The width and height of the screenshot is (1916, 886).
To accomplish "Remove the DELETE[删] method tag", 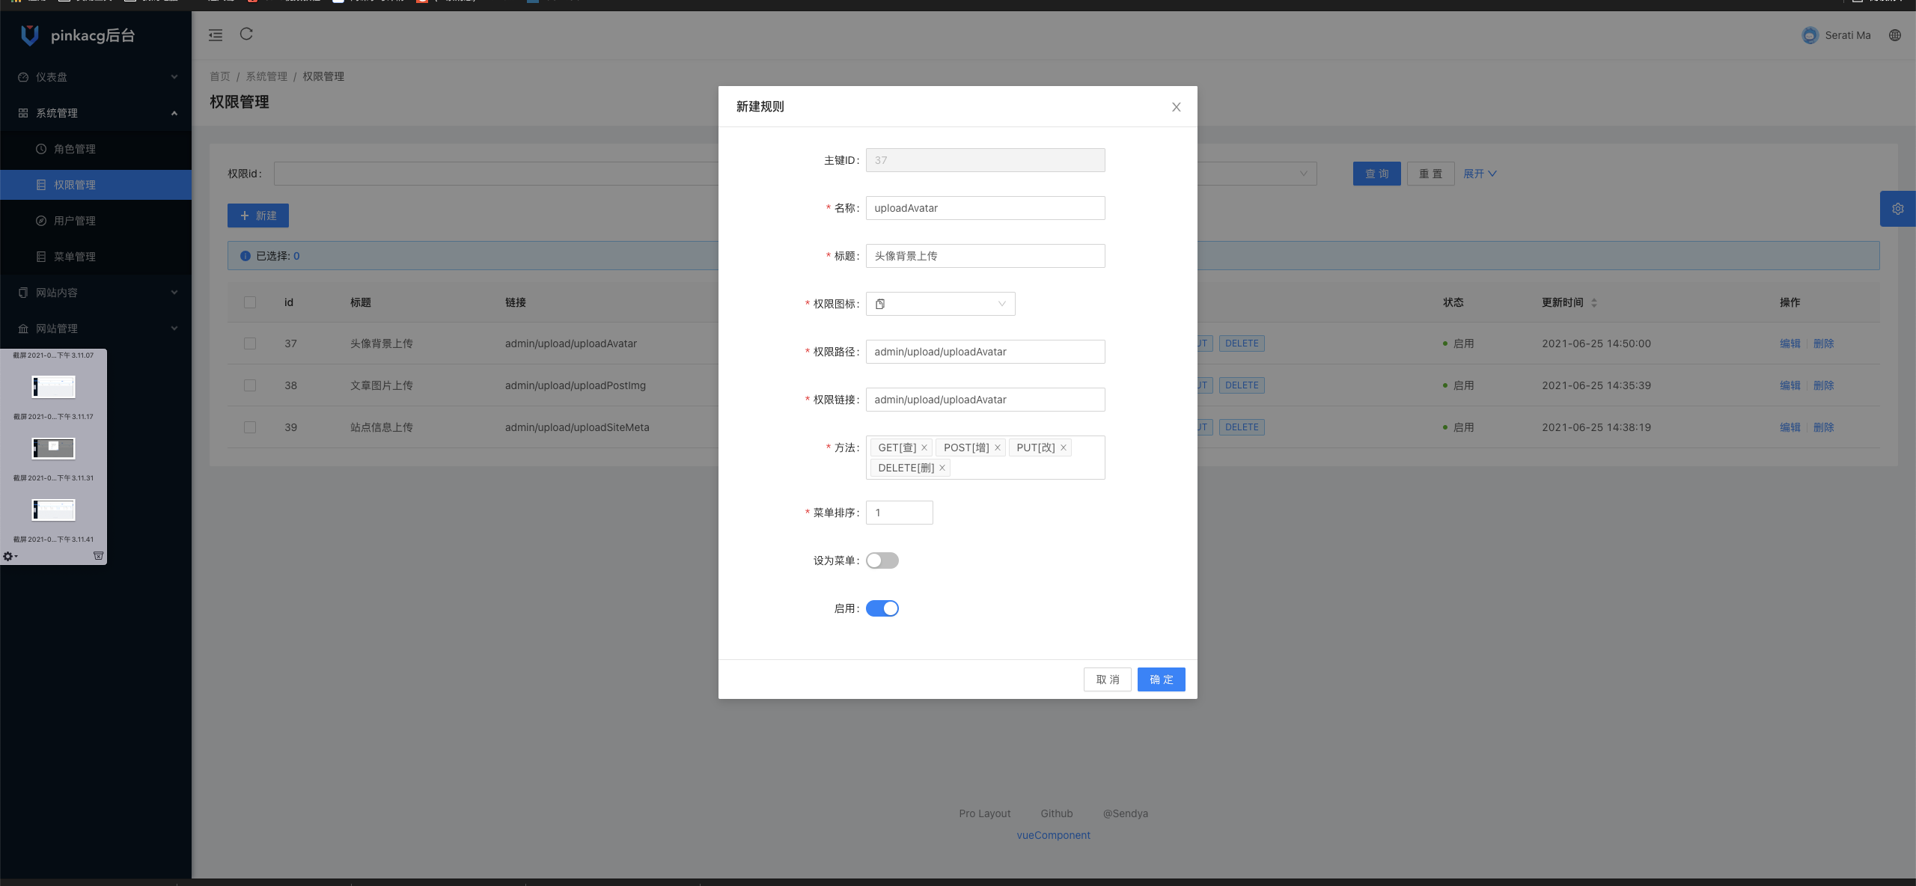I will tap(942, 468).
